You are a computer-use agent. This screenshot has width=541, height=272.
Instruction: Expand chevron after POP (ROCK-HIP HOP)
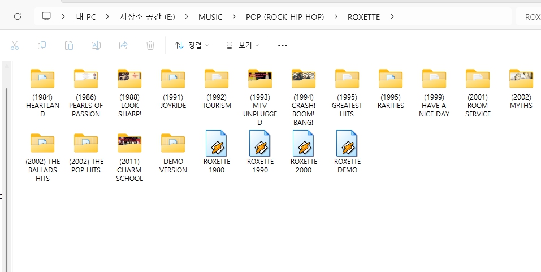pos(336,16)
